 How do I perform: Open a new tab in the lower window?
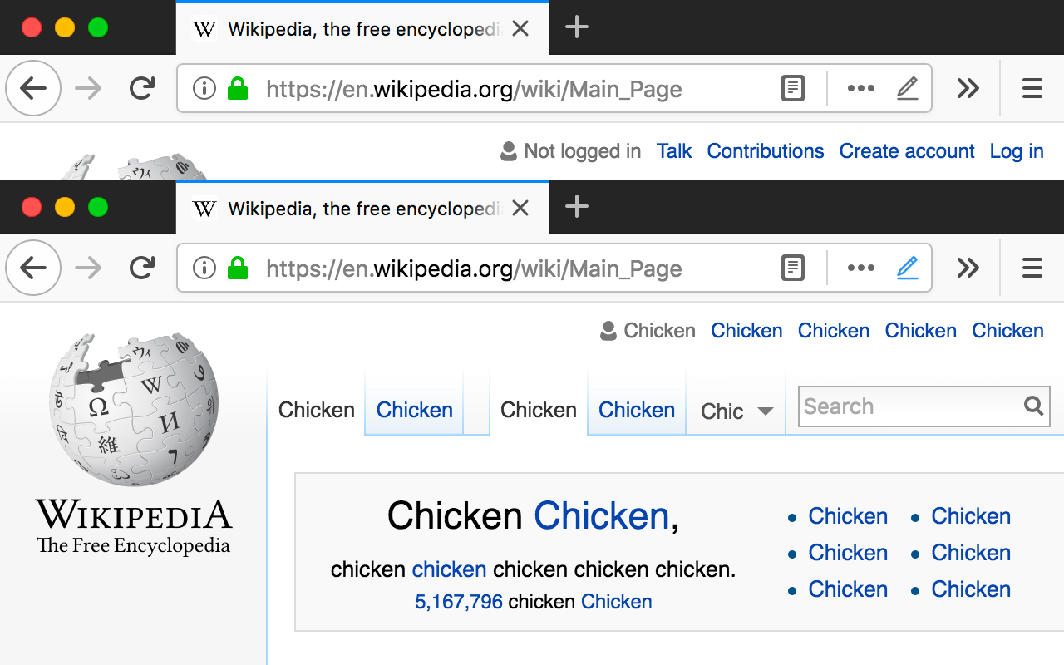tap(576, 207)
